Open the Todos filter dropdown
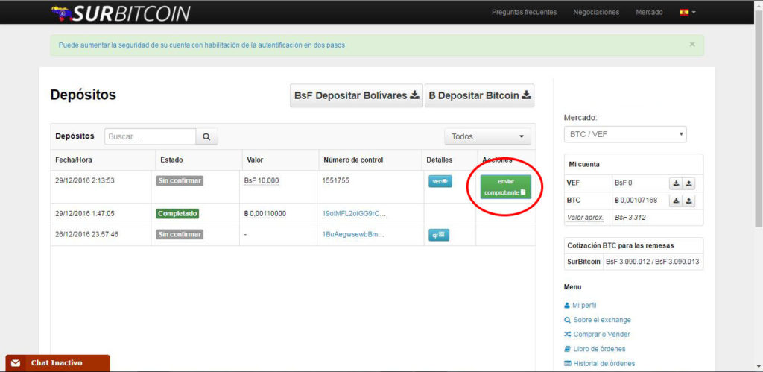Screen dimensions: 763x372 tap(487, 137)
